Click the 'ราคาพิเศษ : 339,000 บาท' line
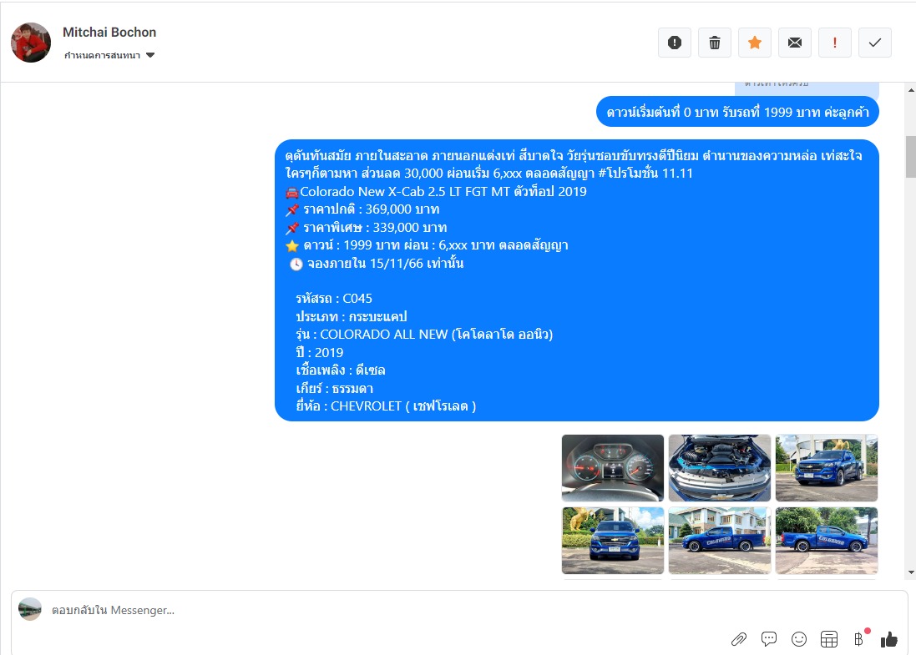 coord(367,227)
